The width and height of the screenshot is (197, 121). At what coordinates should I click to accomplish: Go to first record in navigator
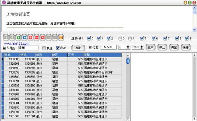[6, 38]
